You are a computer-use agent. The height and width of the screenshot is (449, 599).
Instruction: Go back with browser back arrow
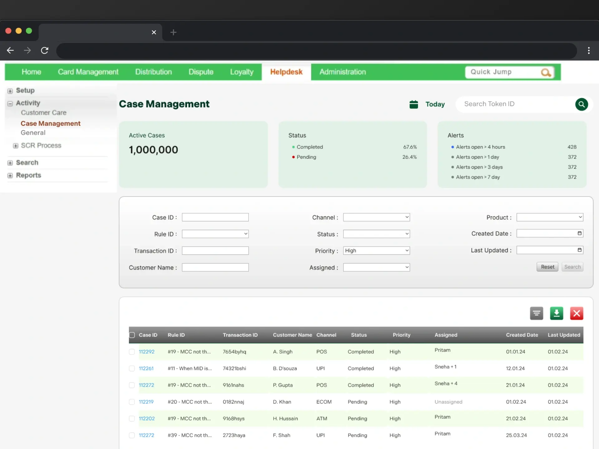[10, 51]
